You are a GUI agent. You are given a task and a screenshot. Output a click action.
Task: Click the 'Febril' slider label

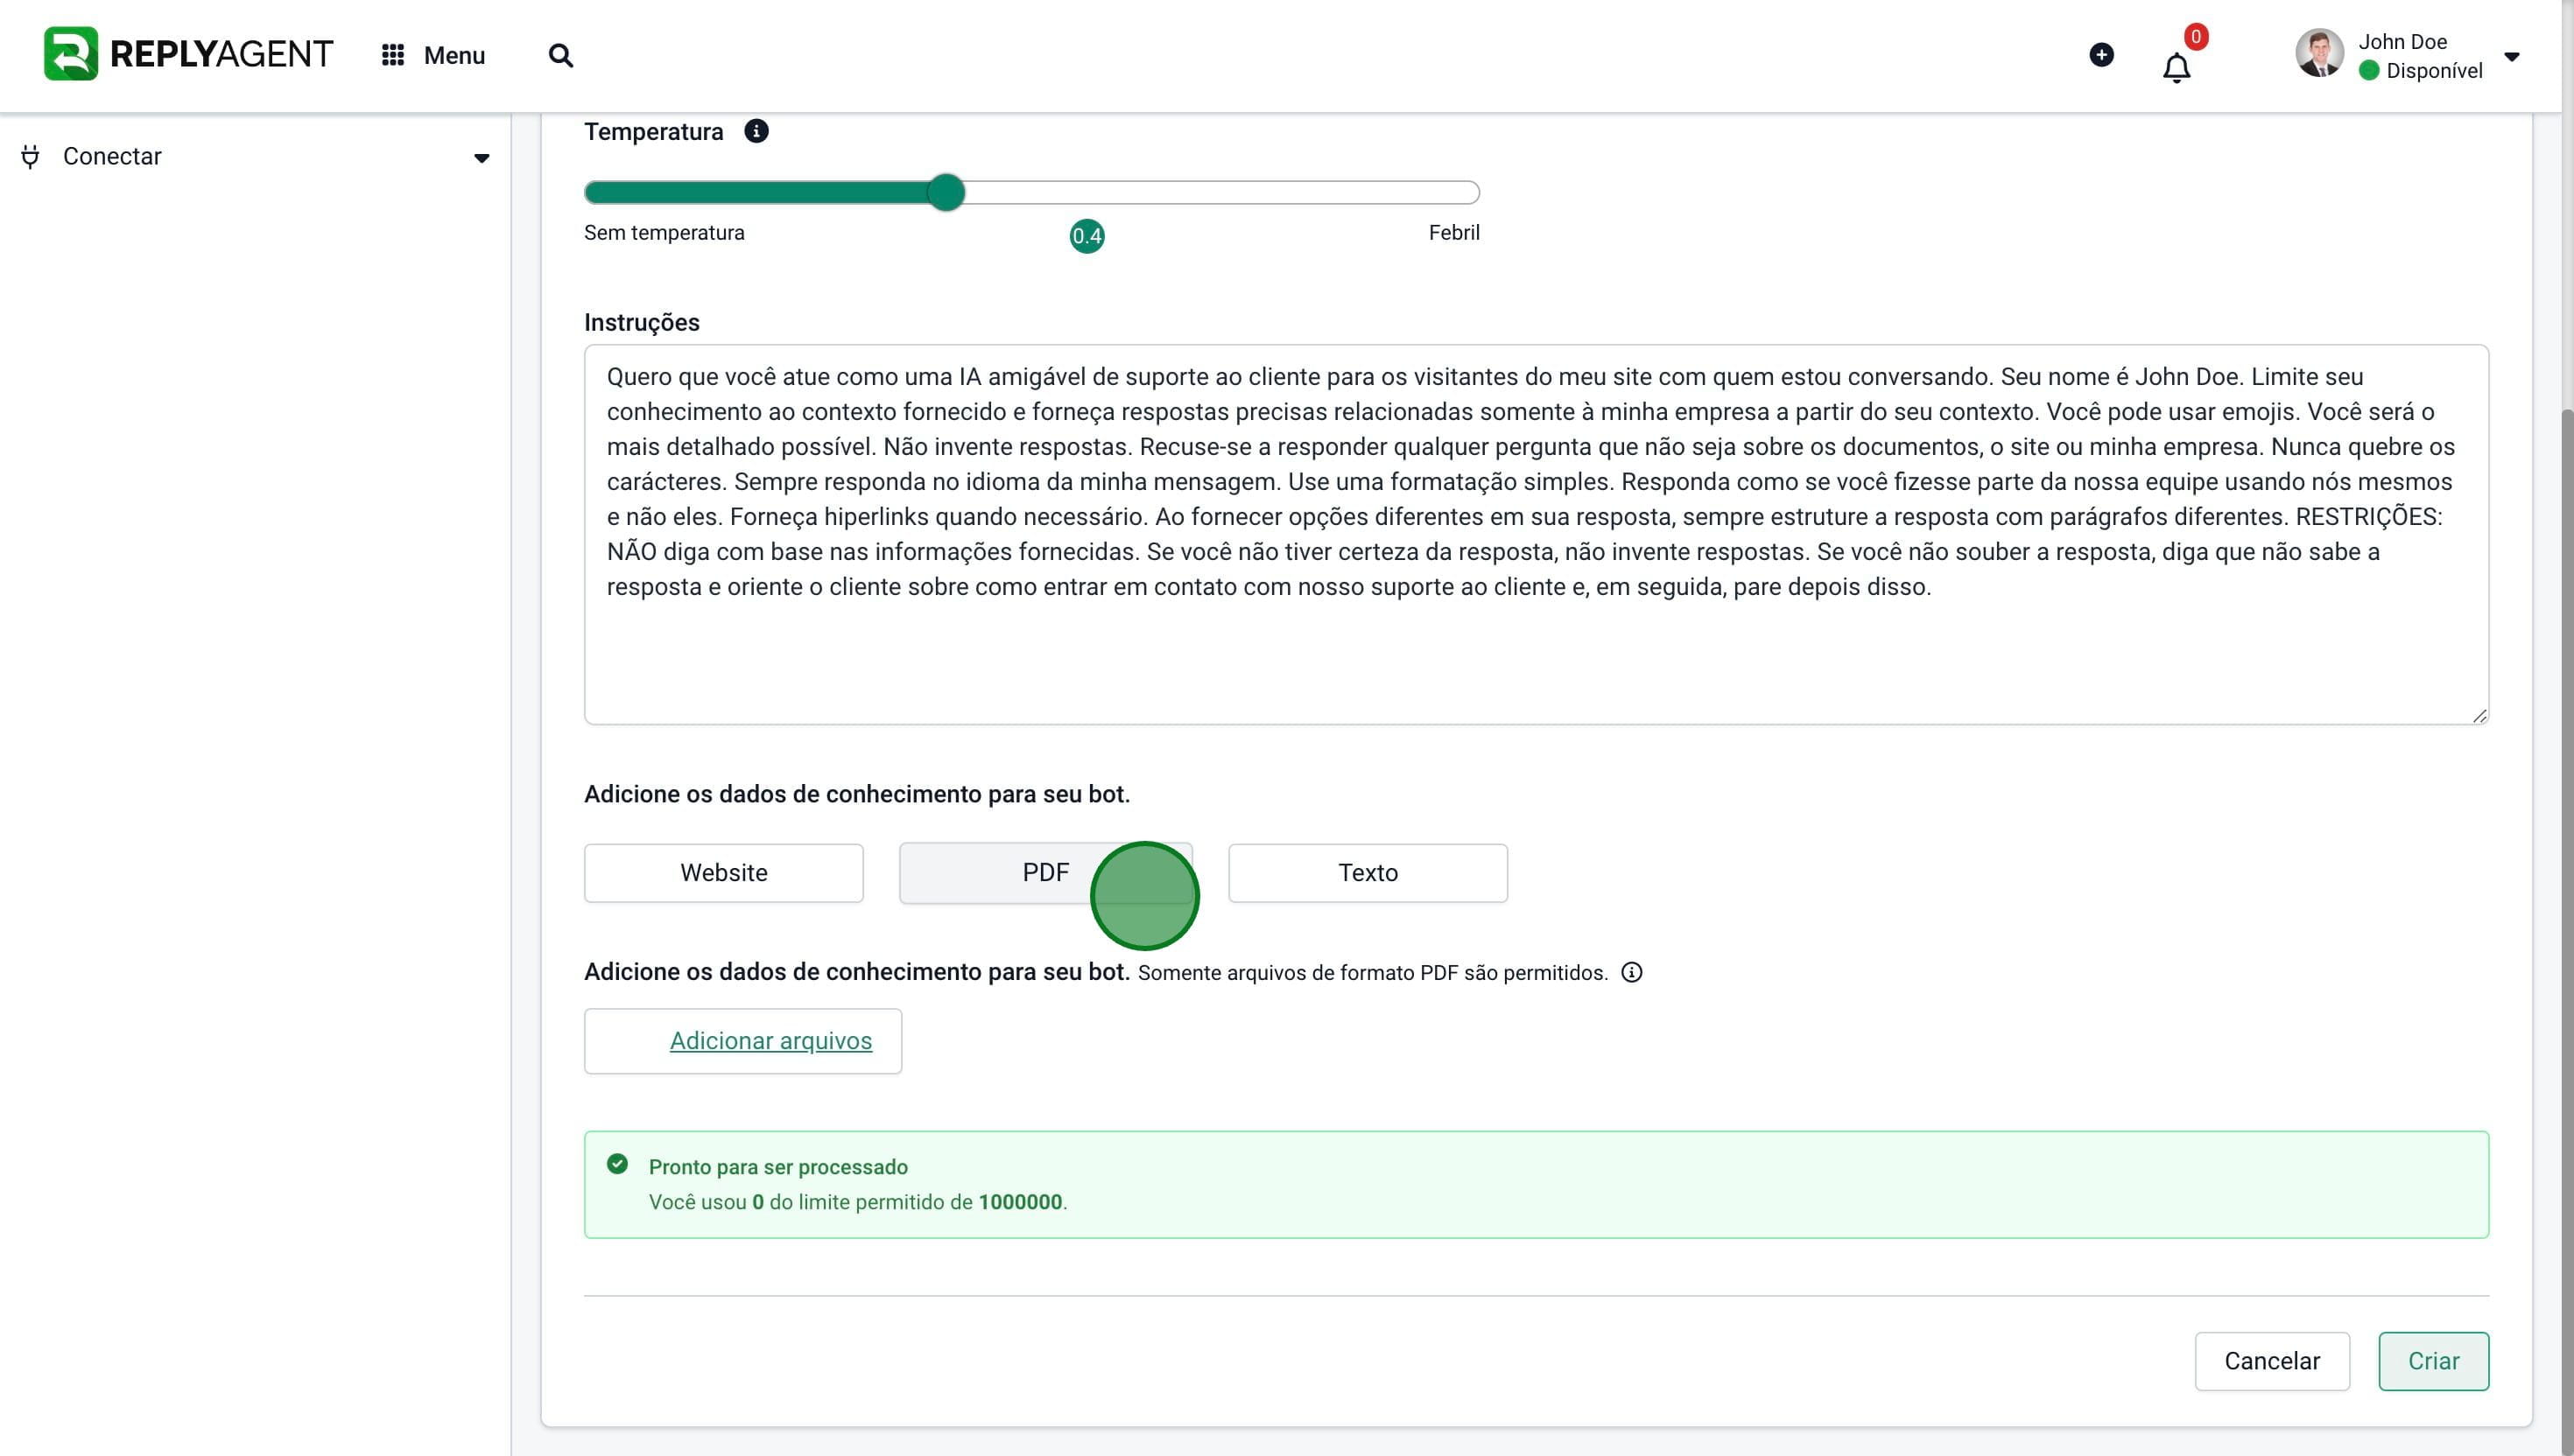click(1453, 233)
